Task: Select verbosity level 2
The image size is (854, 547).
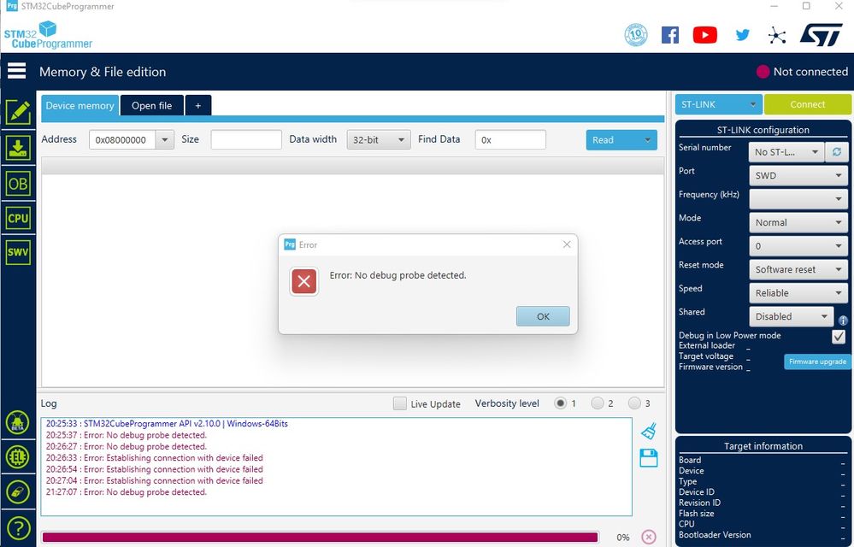Action: (x=598, y=403)
